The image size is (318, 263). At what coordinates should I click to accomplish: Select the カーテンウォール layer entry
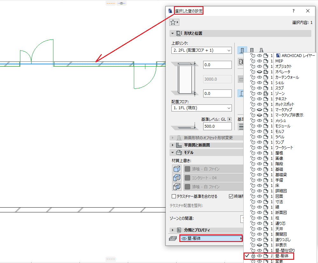tap(287, 77)
